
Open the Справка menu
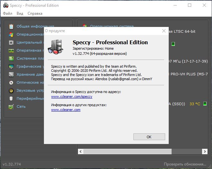(35, 13)
